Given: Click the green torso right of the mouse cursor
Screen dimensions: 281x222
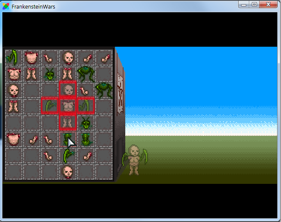Looking at the screenshot, I should coord(86,139).
